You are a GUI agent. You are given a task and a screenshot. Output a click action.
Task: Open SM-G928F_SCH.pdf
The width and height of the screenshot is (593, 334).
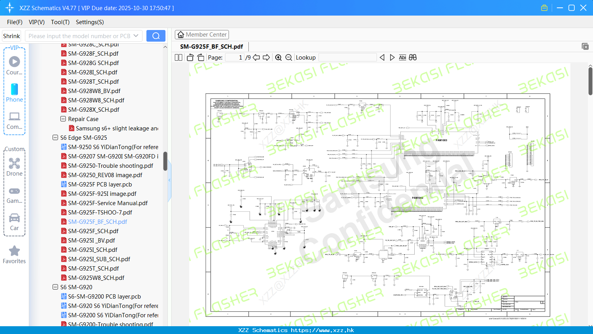[x=93, y=53]
